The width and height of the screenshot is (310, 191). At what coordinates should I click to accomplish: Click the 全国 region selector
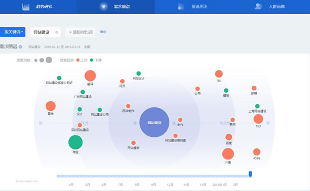[x=87, y=47]
